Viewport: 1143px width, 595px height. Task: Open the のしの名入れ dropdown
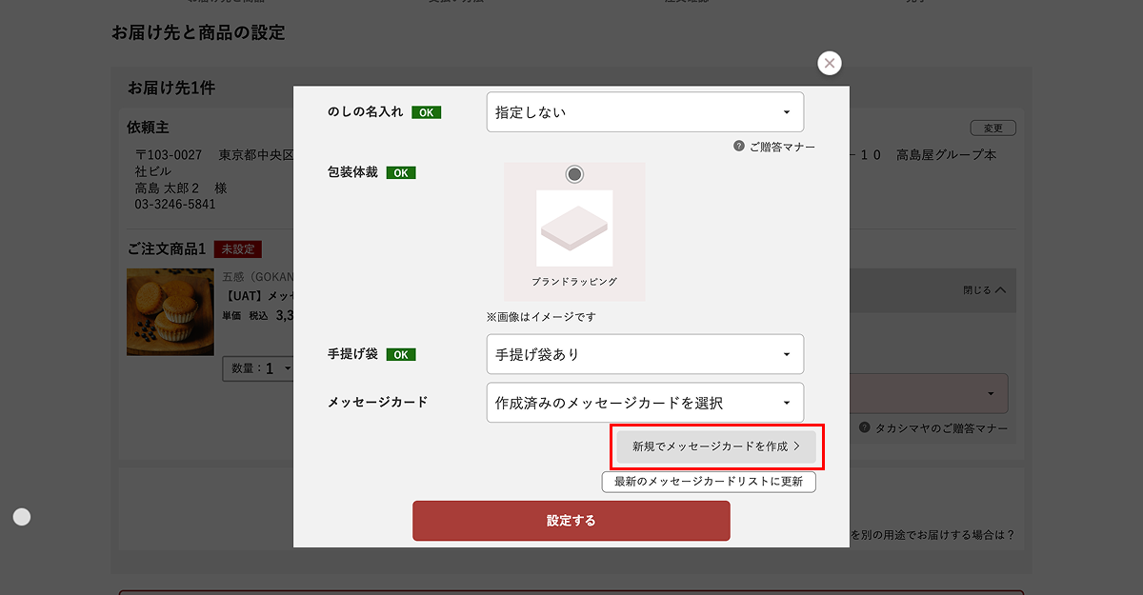click(645, 112)
